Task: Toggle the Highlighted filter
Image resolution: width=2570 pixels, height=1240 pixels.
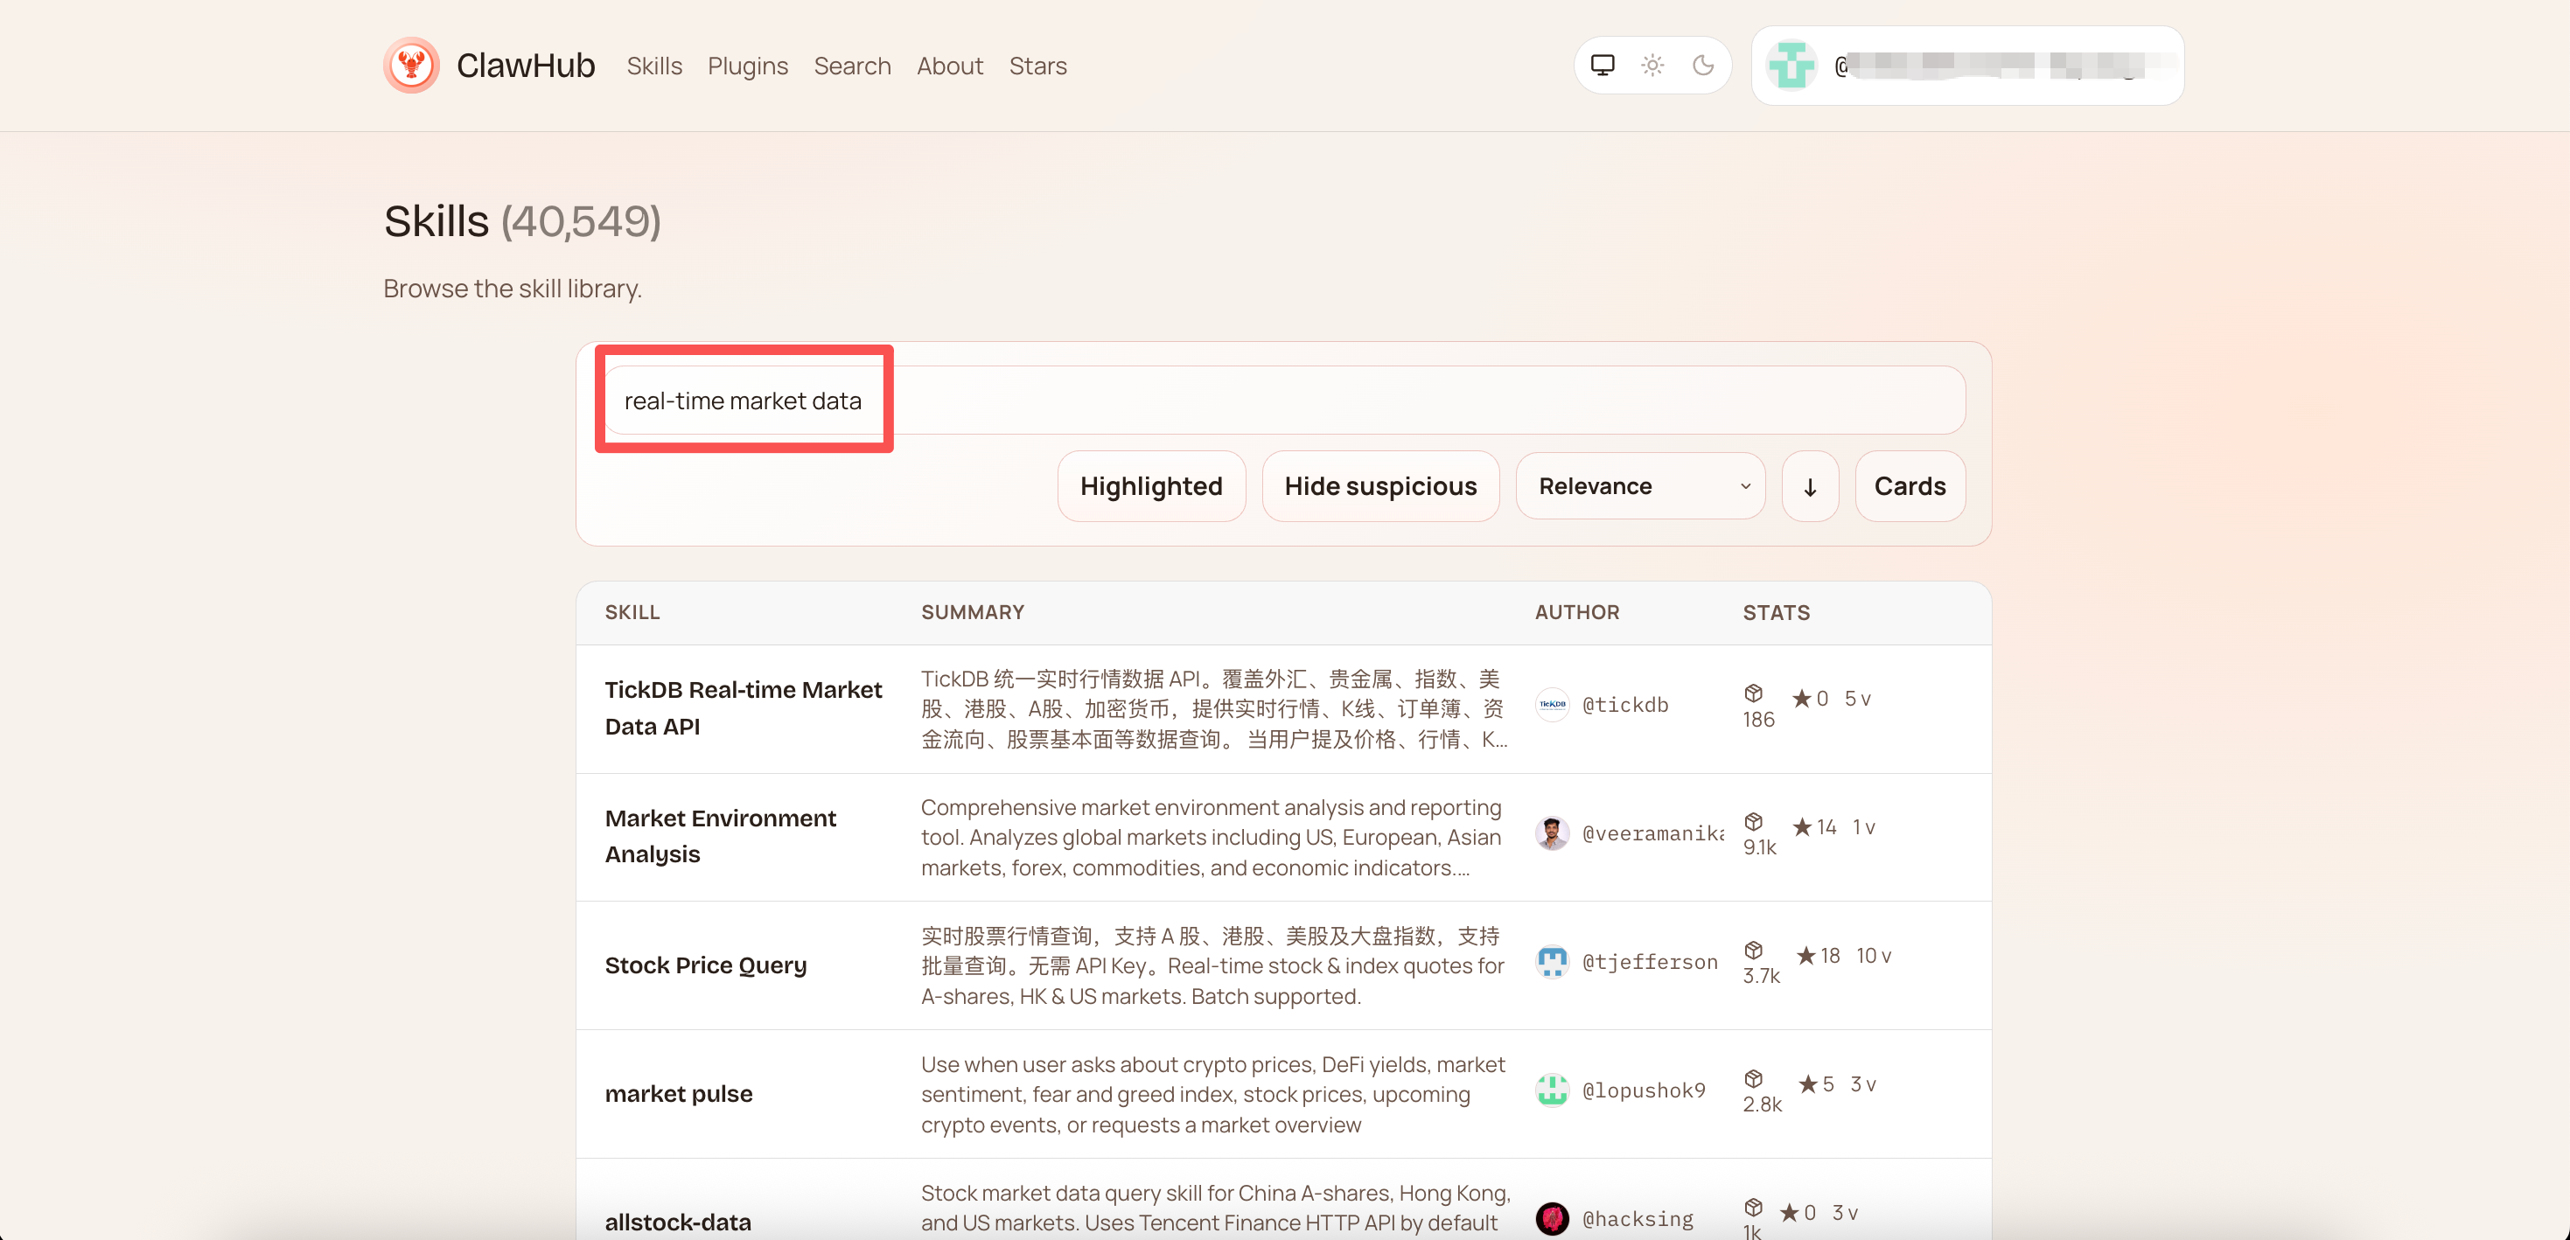Action: [1150, 487]
